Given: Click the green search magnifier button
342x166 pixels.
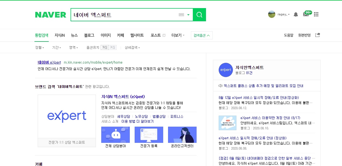Looking at the screenshot, I should pyautogui.click(x=200, y=15).
